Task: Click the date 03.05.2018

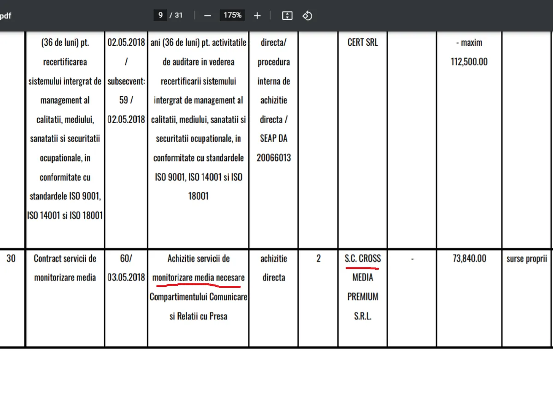Action: pyautogui.click(x=126, y=278)
